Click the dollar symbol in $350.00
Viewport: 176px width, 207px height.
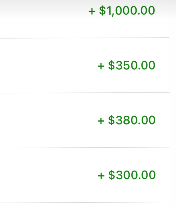tap(111, 65)
